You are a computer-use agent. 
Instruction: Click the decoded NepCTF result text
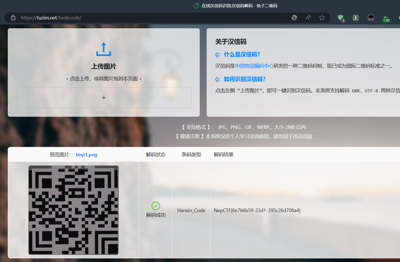(x=257, y=210)
